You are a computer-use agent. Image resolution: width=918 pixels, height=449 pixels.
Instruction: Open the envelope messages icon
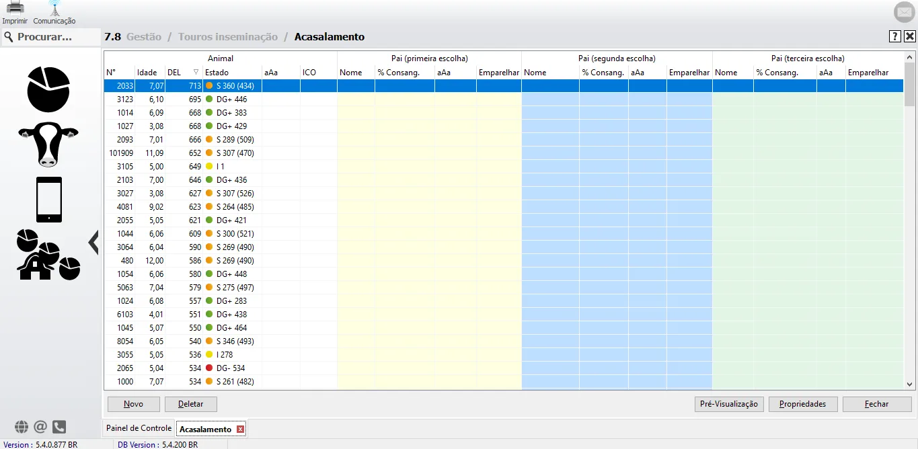904,12
